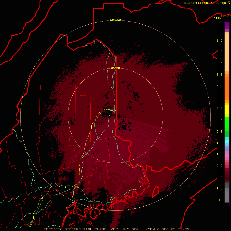The image size is (231, 231).
Task: Click the 5.0 legend value
Action: 219,97
